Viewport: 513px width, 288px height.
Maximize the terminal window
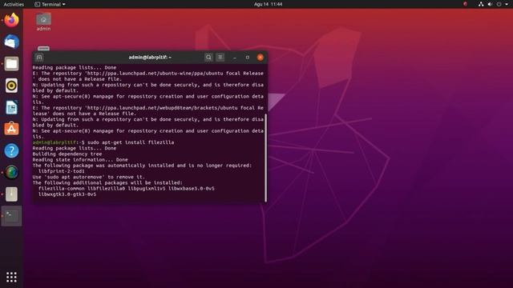(x=248, y=58)
